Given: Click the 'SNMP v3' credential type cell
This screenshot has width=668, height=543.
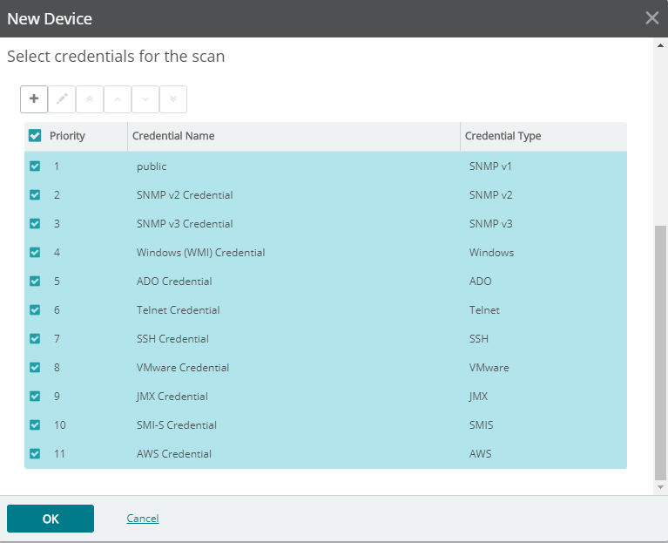Looking at the screenshot, I should [491, 224].
